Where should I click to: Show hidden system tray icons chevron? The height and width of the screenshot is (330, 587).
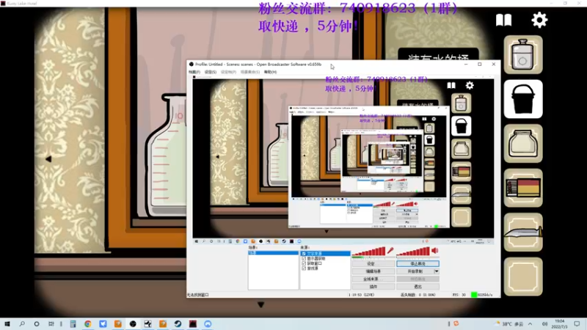(x=530, y=323)
